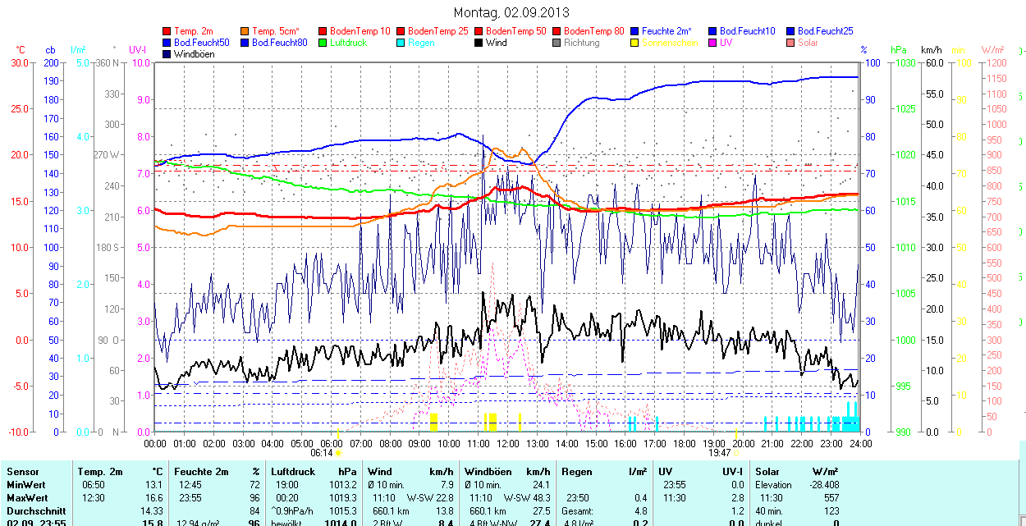1026x526 pixels.
Task: Click the sunset marker at 19:47
Action: [735, 452]
